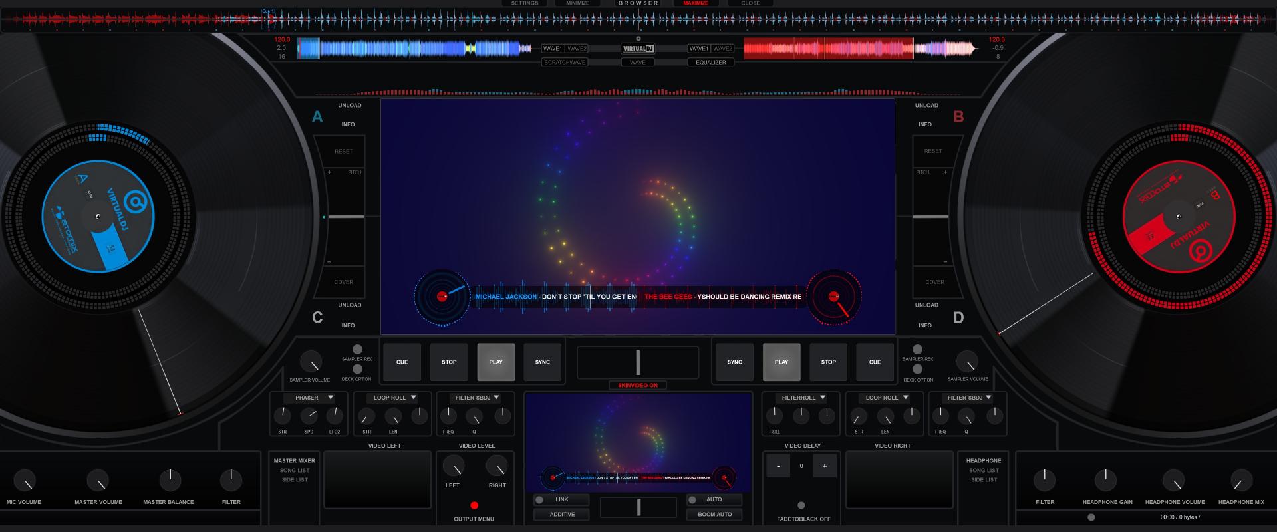Click the blue deck A letter indicator

coord(317,117)
